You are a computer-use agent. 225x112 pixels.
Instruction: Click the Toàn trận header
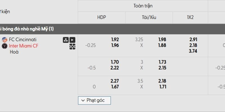[x=143, y=6]
